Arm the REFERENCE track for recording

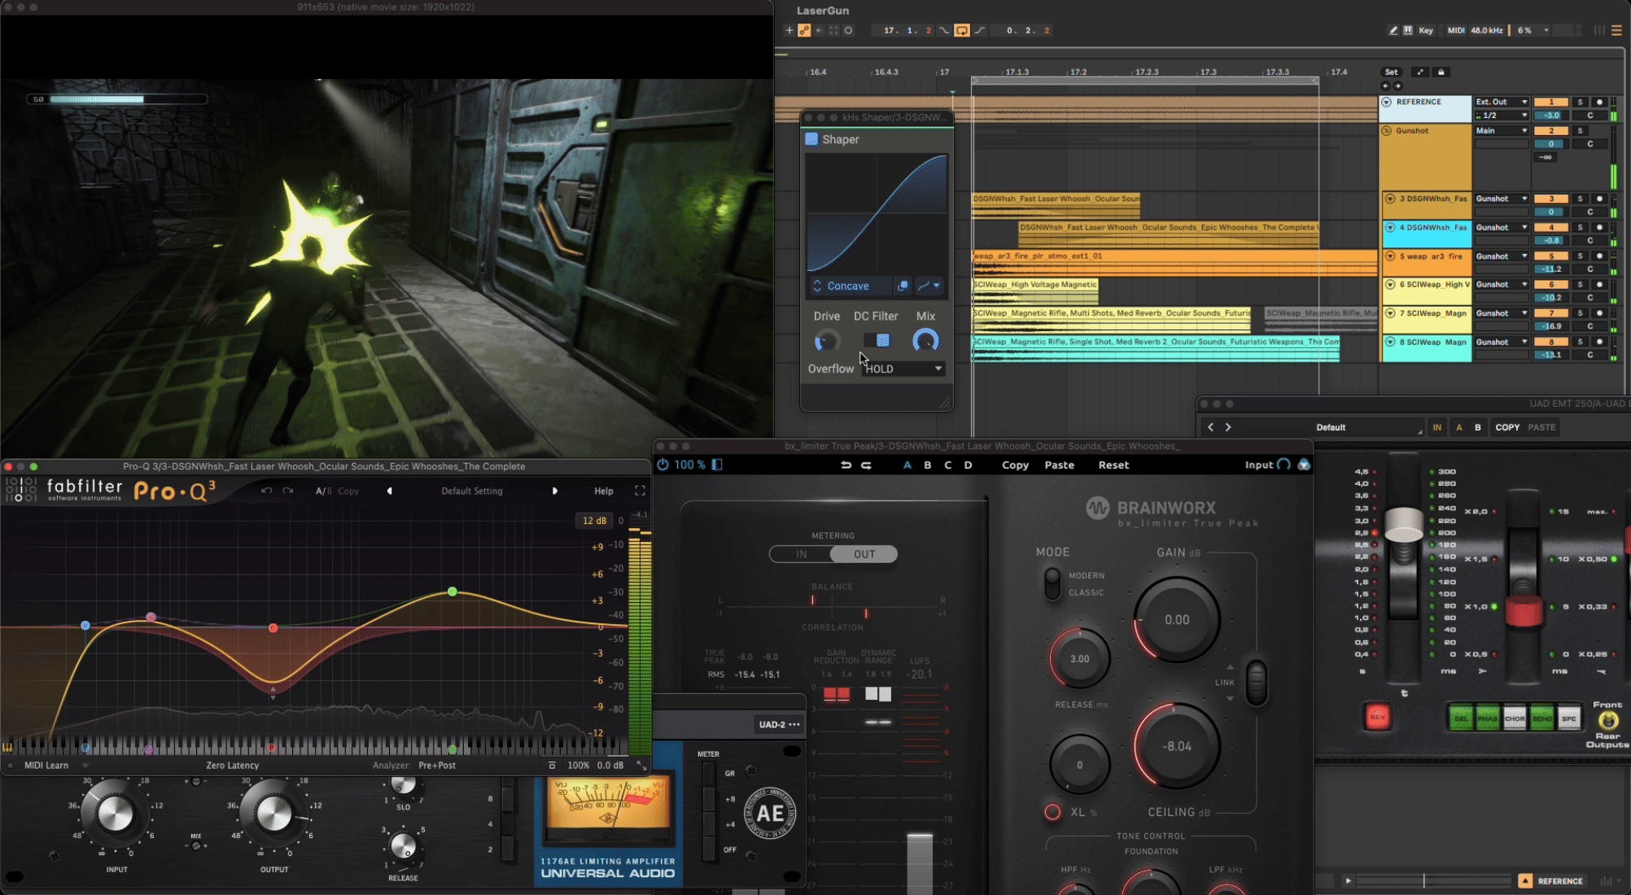(1599, 102)
